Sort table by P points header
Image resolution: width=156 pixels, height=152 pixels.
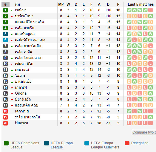pyautogui.click(x=118, y=4)
